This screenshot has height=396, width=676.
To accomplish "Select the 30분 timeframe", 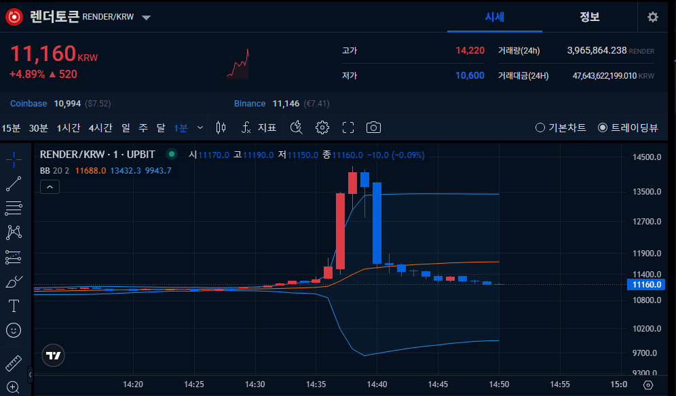I will 39,127.
